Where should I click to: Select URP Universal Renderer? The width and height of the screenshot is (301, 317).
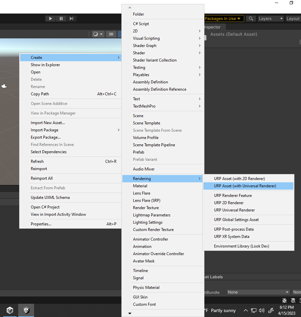[248, 210]
